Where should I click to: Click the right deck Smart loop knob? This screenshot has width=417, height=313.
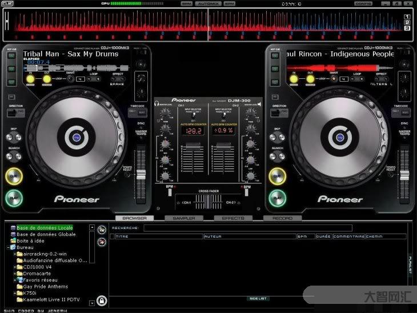334,79
